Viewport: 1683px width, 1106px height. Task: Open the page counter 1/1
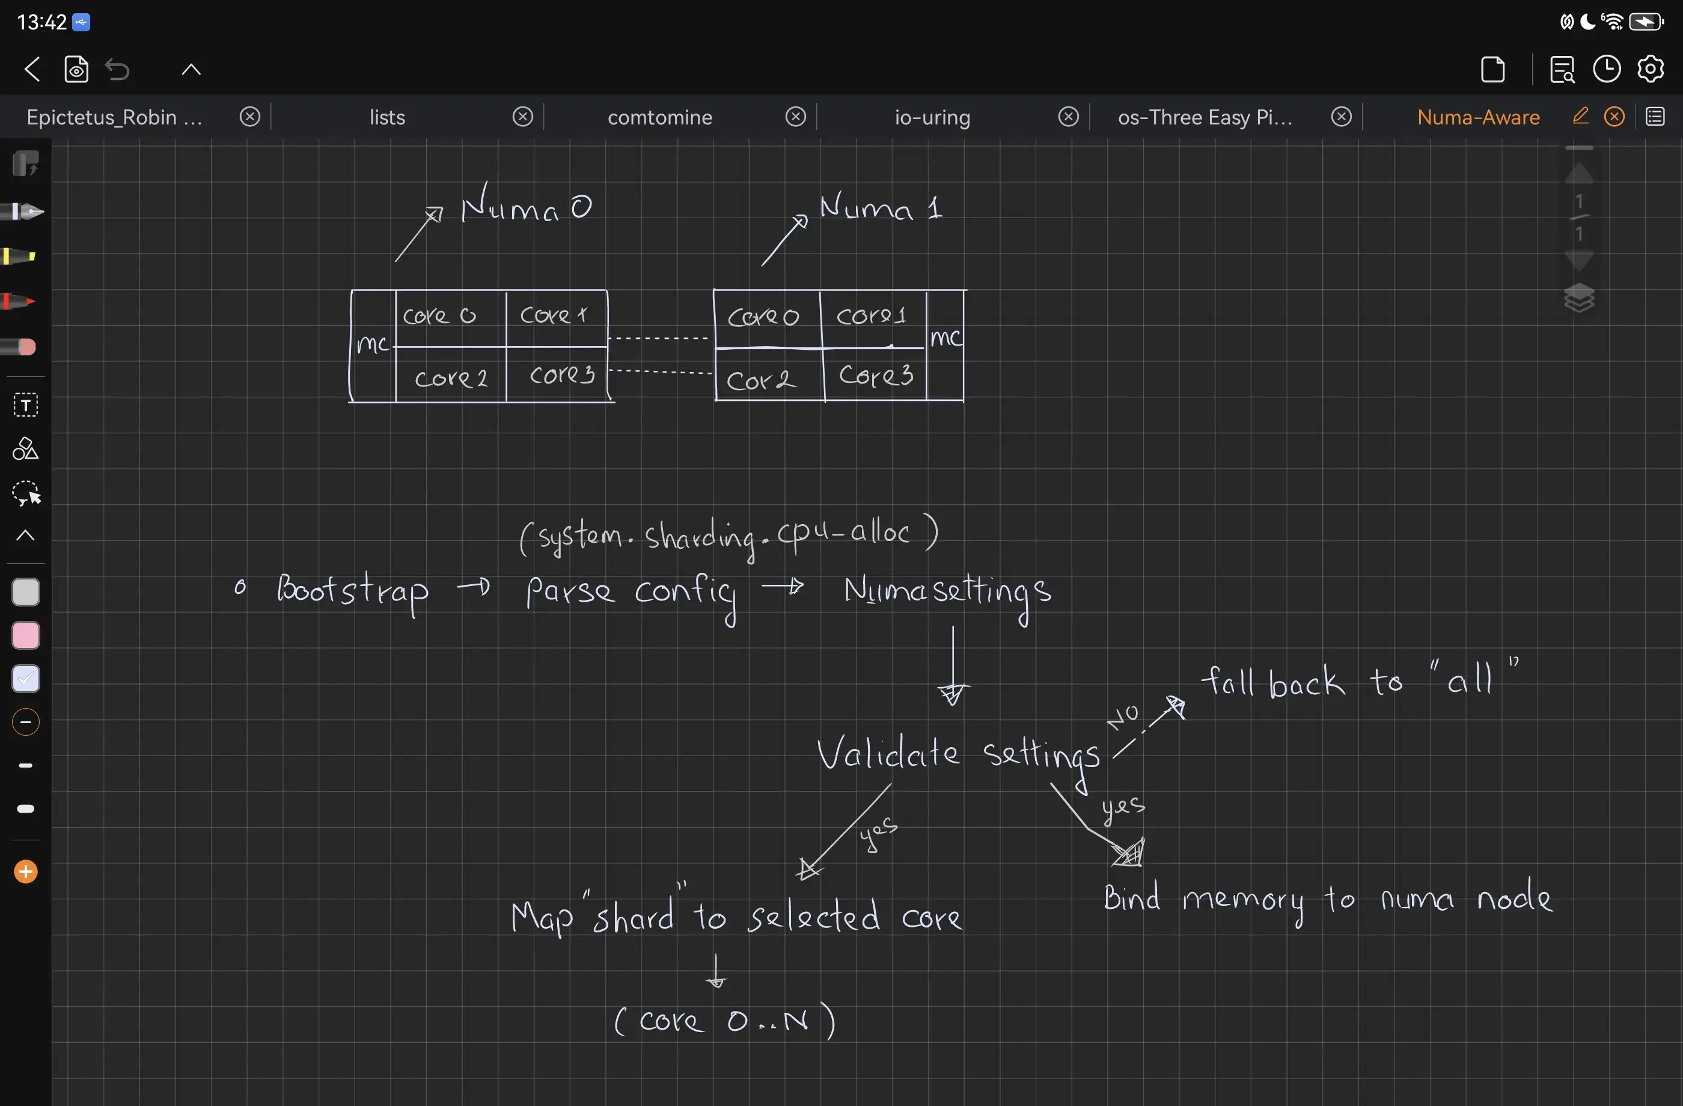point(1579,217)
